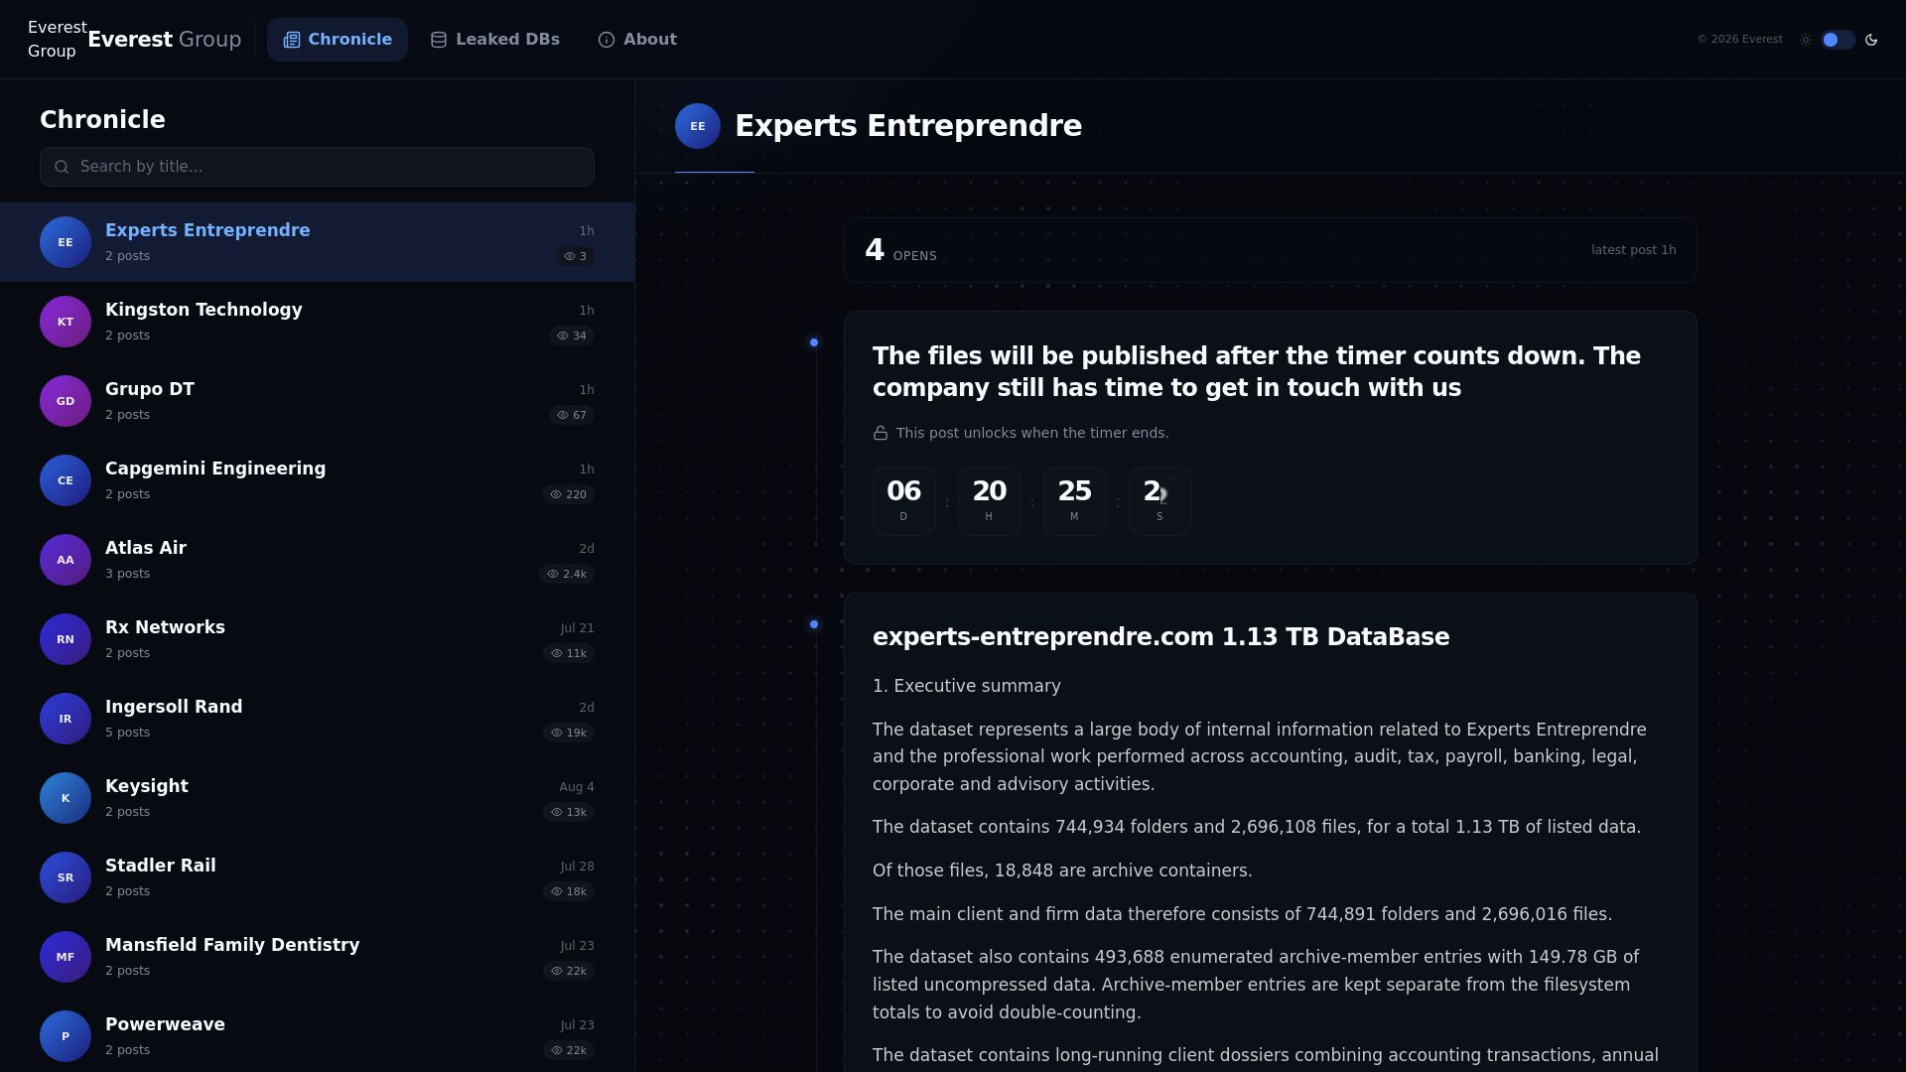Image resolution: width=1906 pixels, height=1072 pixels.
Task: Click the 2.4k views badge for Atlas Air
Action: coord(567,574)
